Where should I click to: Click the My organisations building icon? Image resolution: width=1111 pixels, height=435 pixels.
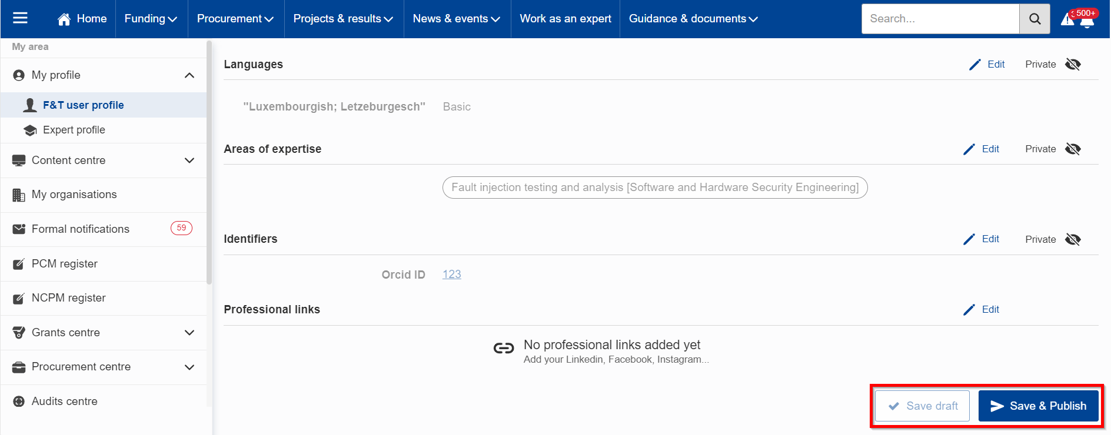tap(19, 195)
